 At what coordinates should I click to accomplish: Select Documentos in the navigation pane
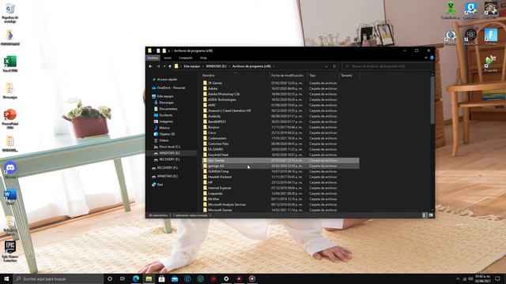point(168,109)
